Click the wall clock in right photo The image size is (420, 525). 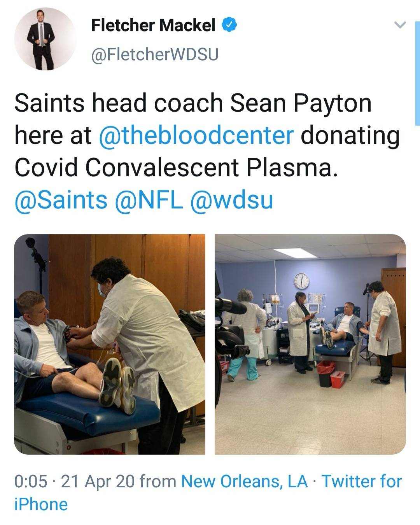pyautogui.click(x=301, y=281)
